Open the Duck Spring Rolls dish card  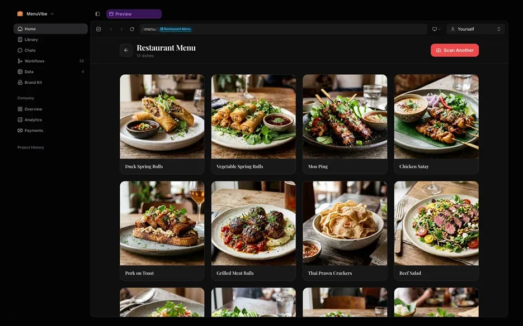pos(162,124)
